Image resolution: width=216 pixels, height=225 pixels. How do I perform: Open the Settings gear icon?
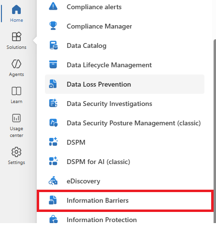point(16,152)
